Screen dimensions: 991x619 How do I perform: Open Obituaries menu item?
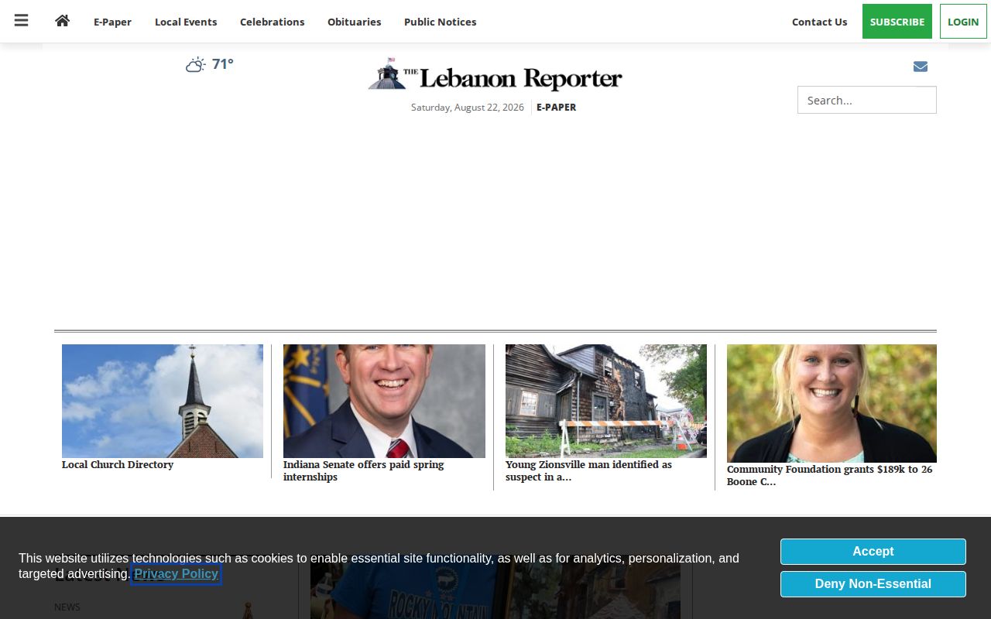(x=354, y=22)
